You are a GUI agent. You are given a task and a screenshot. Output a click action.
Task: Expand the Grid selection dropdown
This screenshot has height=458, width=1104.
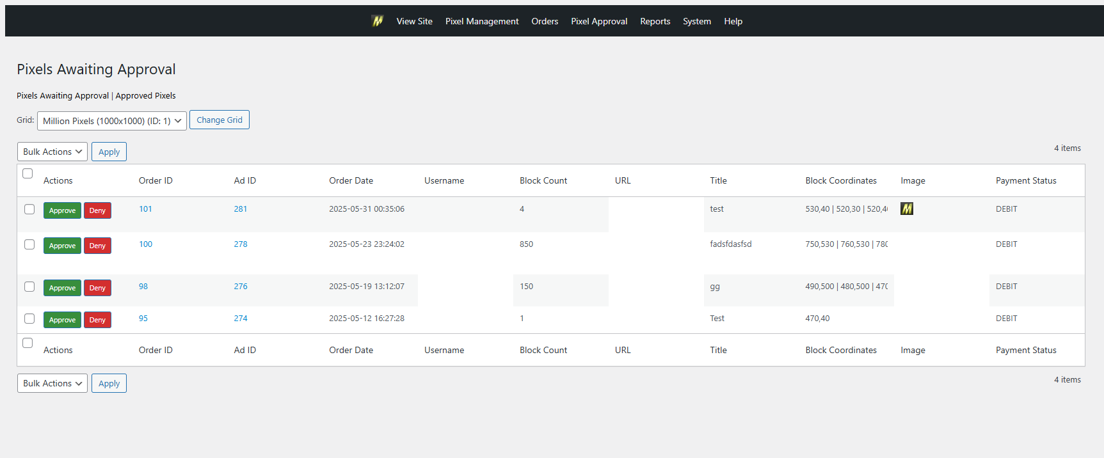coord(112,121)
